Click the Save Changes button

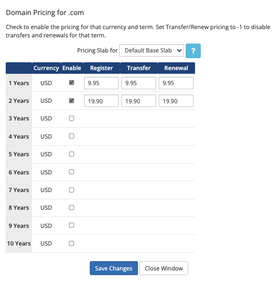click(x=114, y=268)
